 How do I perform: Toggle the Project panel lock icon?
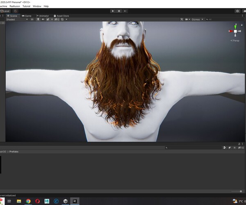tap(239, 143)
